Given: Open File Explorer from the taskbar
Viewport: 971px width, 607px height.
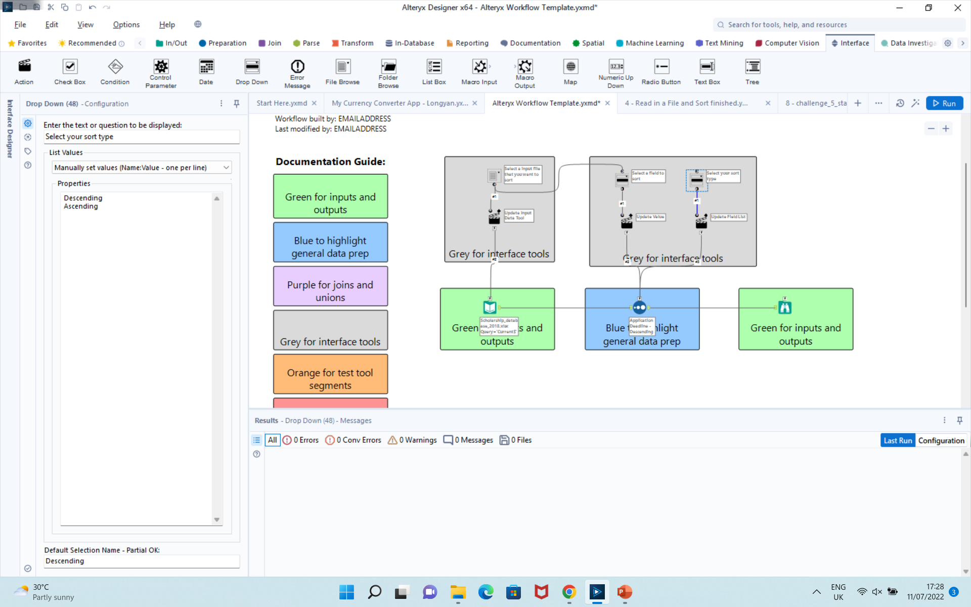Looking at the screenshot, I should [x=458, y=592].
